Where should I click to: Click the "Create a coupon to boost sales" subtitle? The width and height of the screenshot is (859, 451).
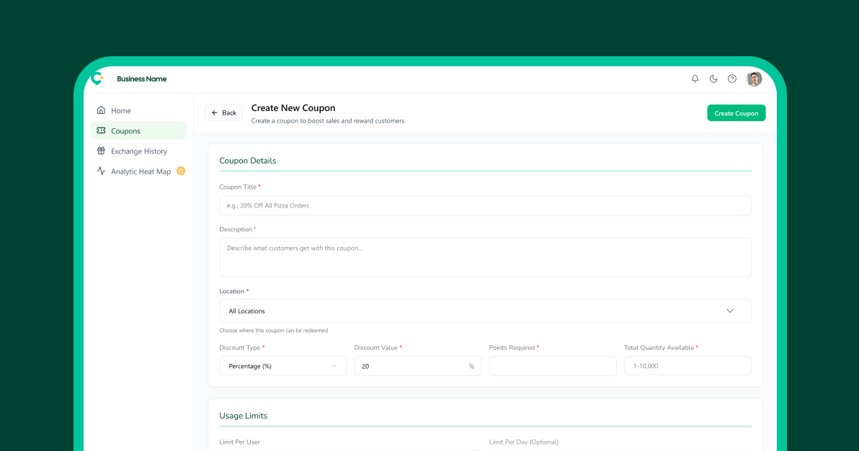point(328,120)
